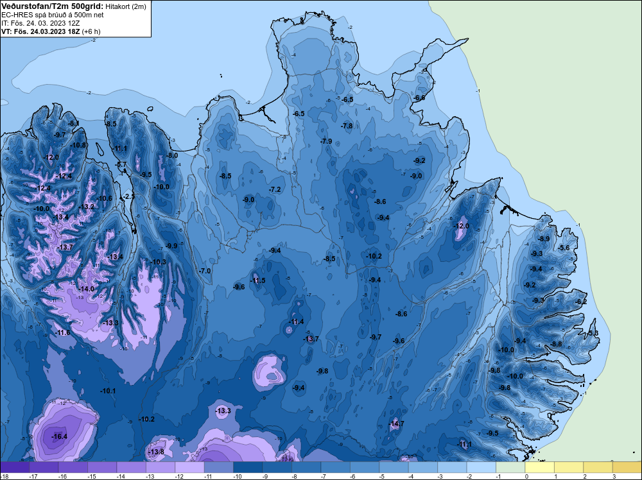This screenshot has height=480, width=642.
Task: Click the -9.9 temperature label on the map
Action: click(x=172, y=246)
